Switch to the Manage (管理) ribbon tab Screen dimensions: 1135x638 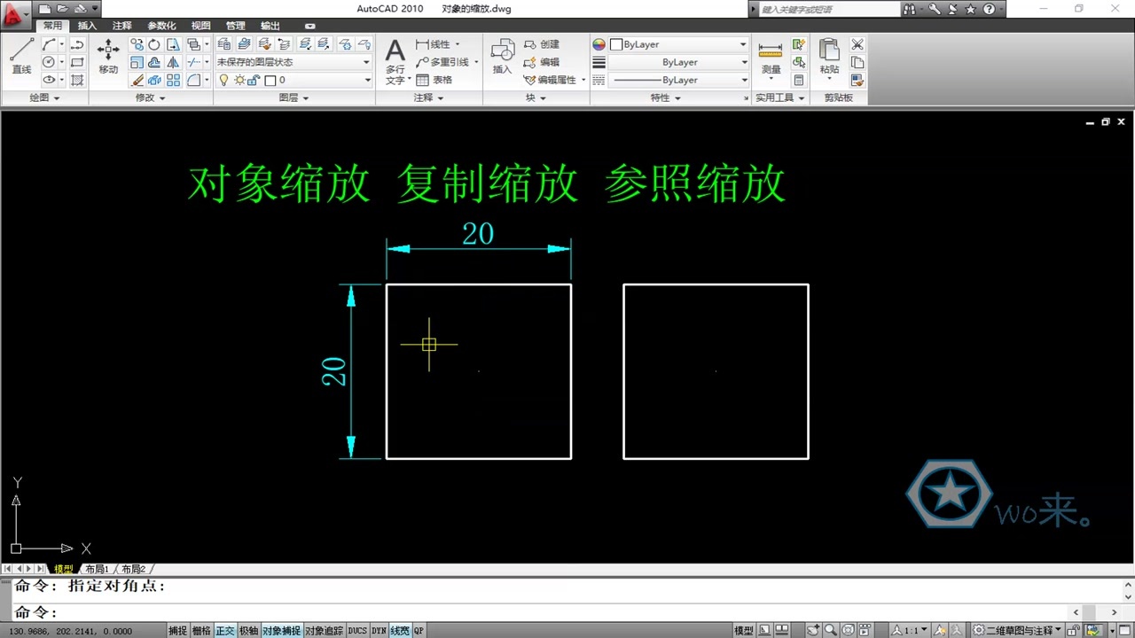pos(235,26)
